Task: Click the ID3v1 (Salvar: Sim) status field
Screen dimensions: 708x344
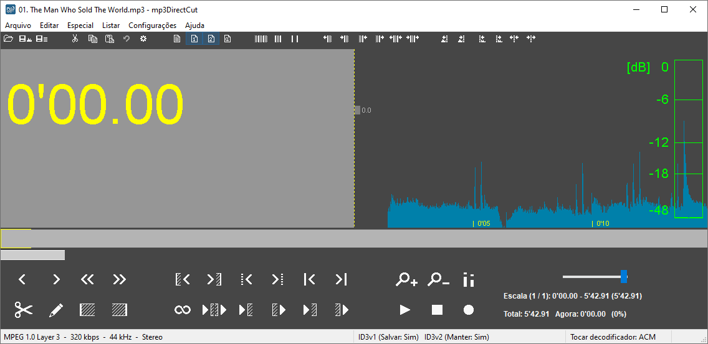Action: pos(388,337)
